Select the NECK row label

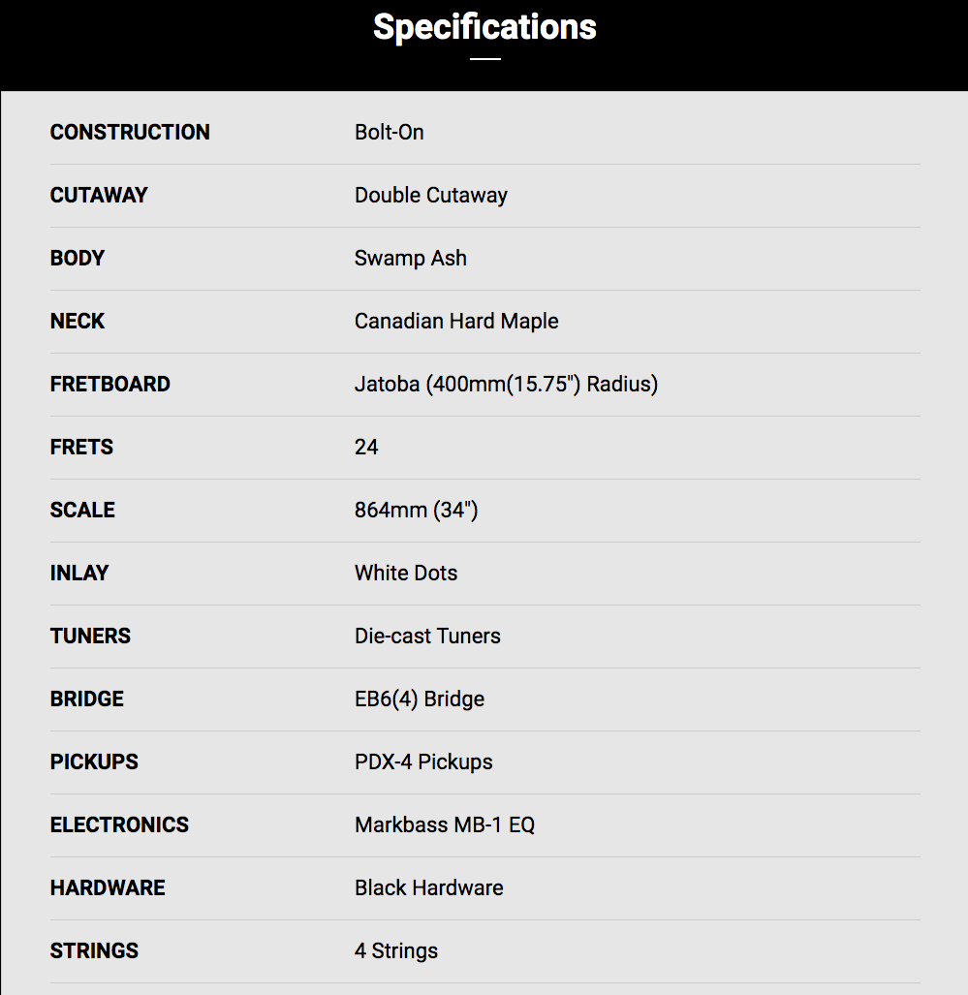click(x=78, y=321)
